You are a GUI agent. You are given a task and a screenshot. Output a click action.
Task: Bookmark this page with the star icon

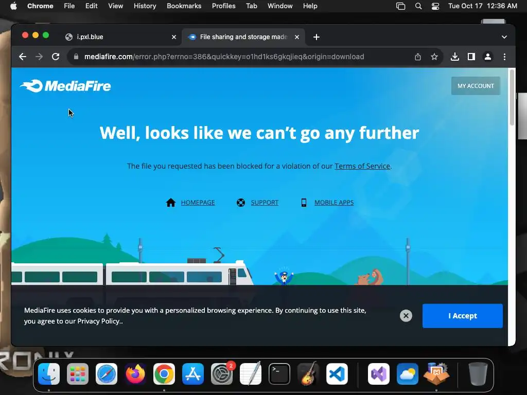[434, 57]
